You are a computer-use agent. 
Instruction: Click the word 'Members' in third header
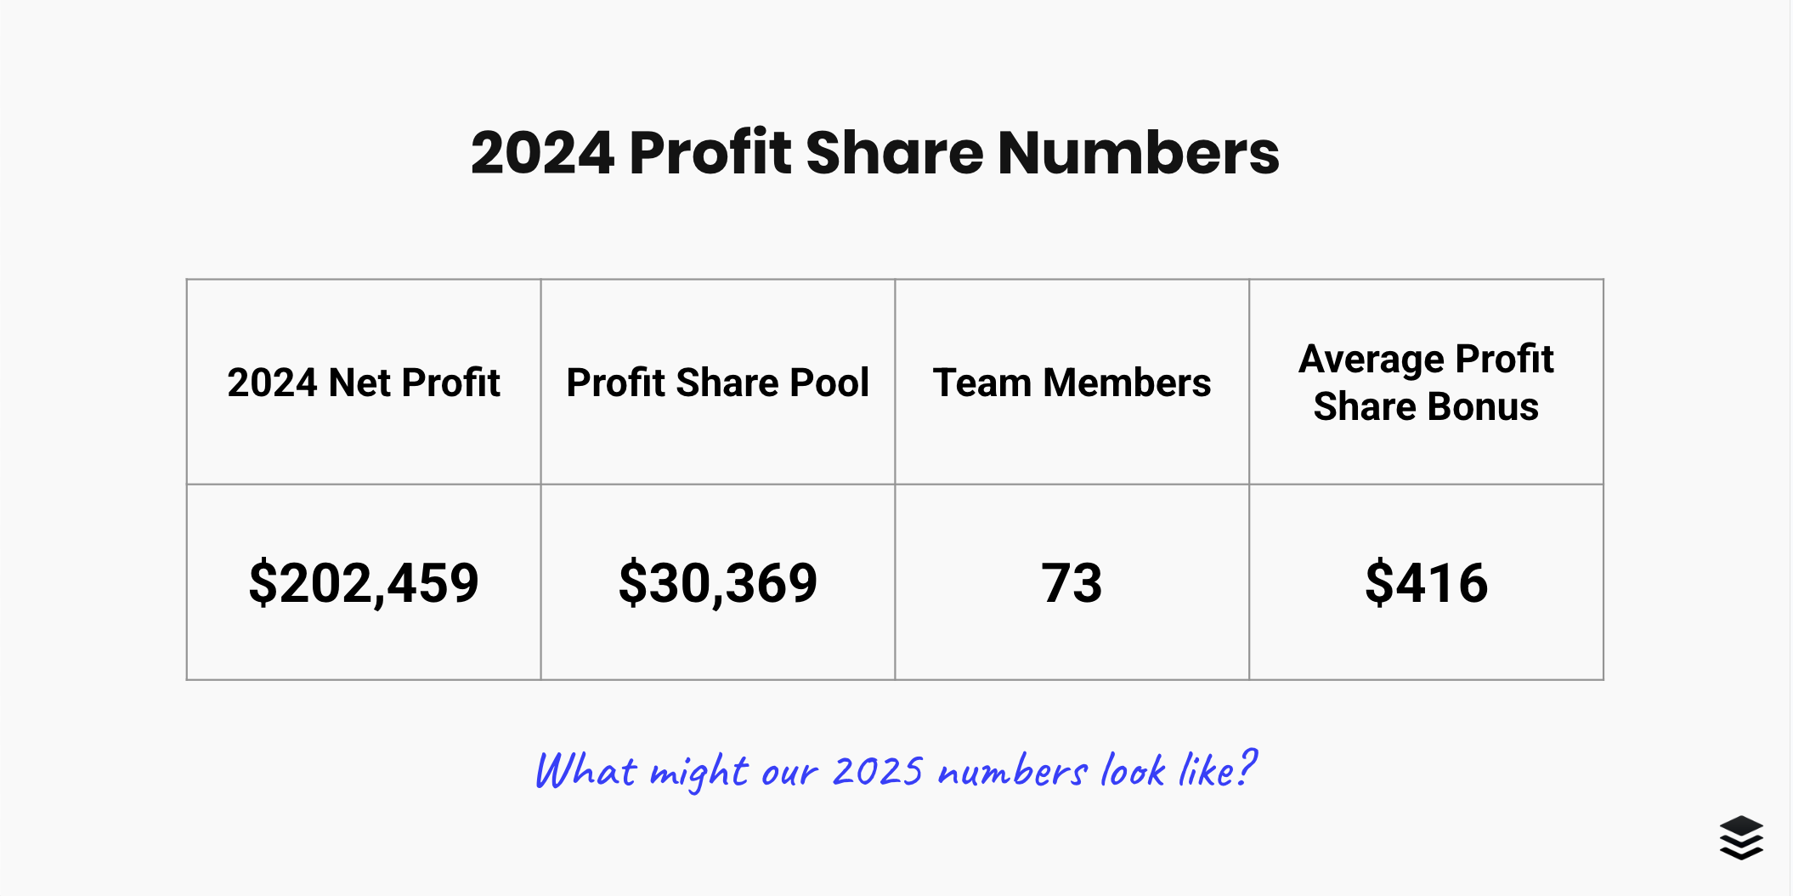click(1127, 383)
